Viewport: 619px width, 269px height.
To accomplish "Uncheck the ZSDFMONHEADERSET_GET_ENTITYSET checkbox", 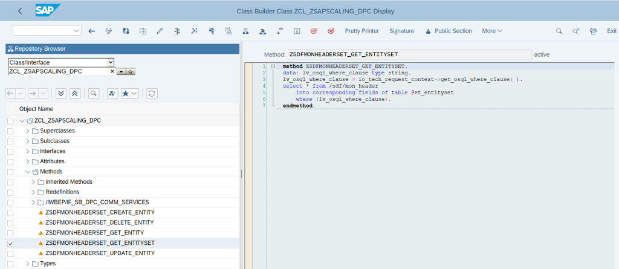I will (10, 243).
